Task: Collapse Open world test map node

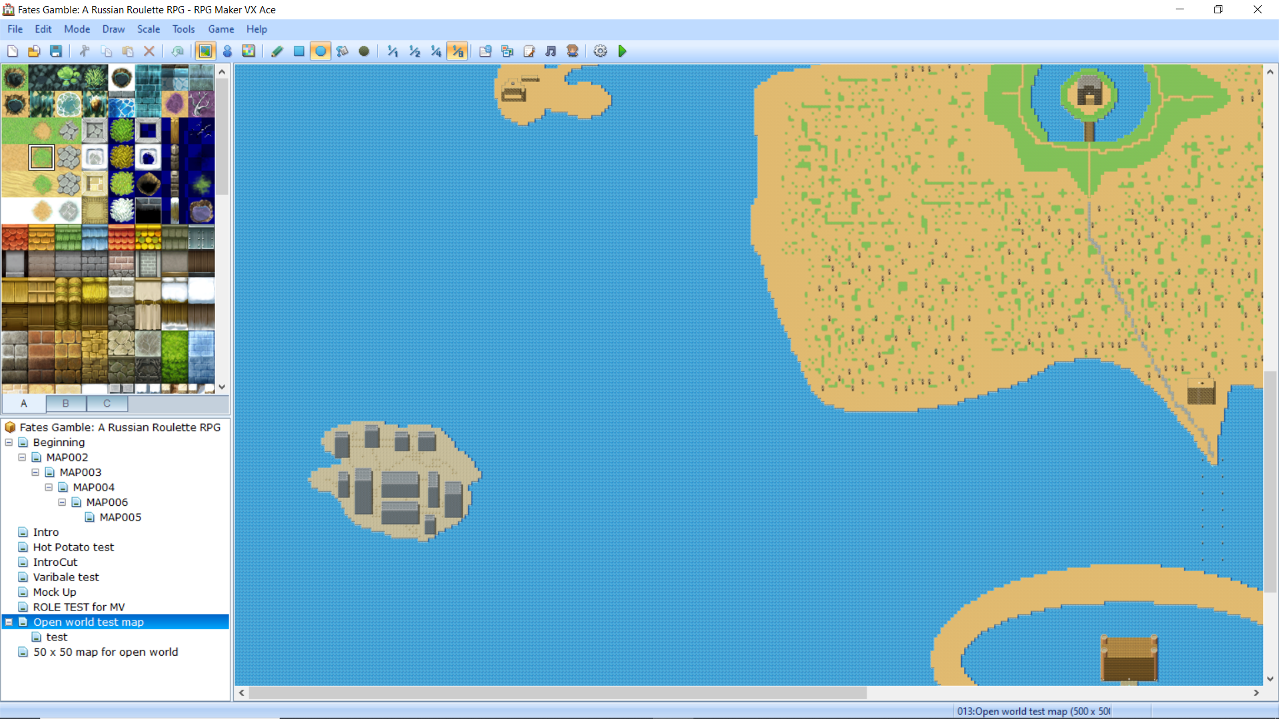Action: [x=9, y=622]
